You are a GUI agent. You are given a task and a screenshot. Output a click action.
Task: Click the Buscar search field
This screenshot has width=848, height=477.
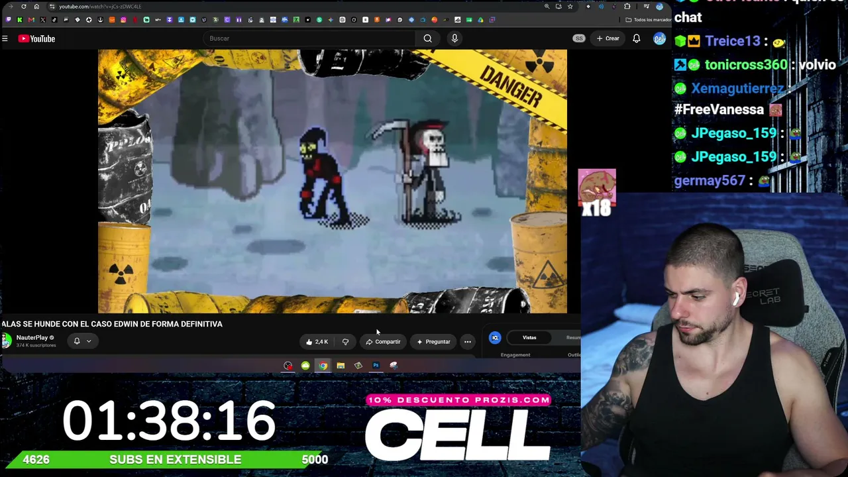pyautogui.click(x=310, y=38)
